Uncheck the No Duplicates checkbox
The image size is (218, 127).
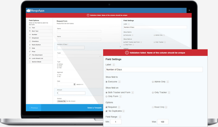(106, 111)
